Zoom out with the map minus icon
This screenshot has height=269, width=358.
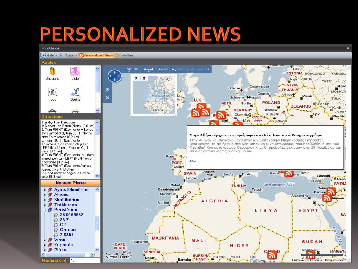click(x=108, y=98)
